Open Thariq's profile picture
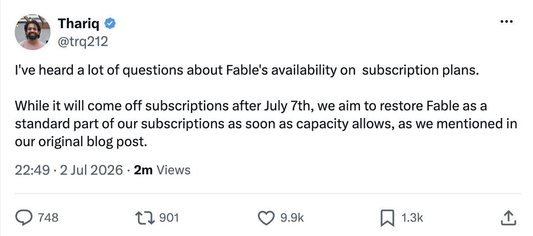Screen dimensions: 533x236 click(33, 32)
